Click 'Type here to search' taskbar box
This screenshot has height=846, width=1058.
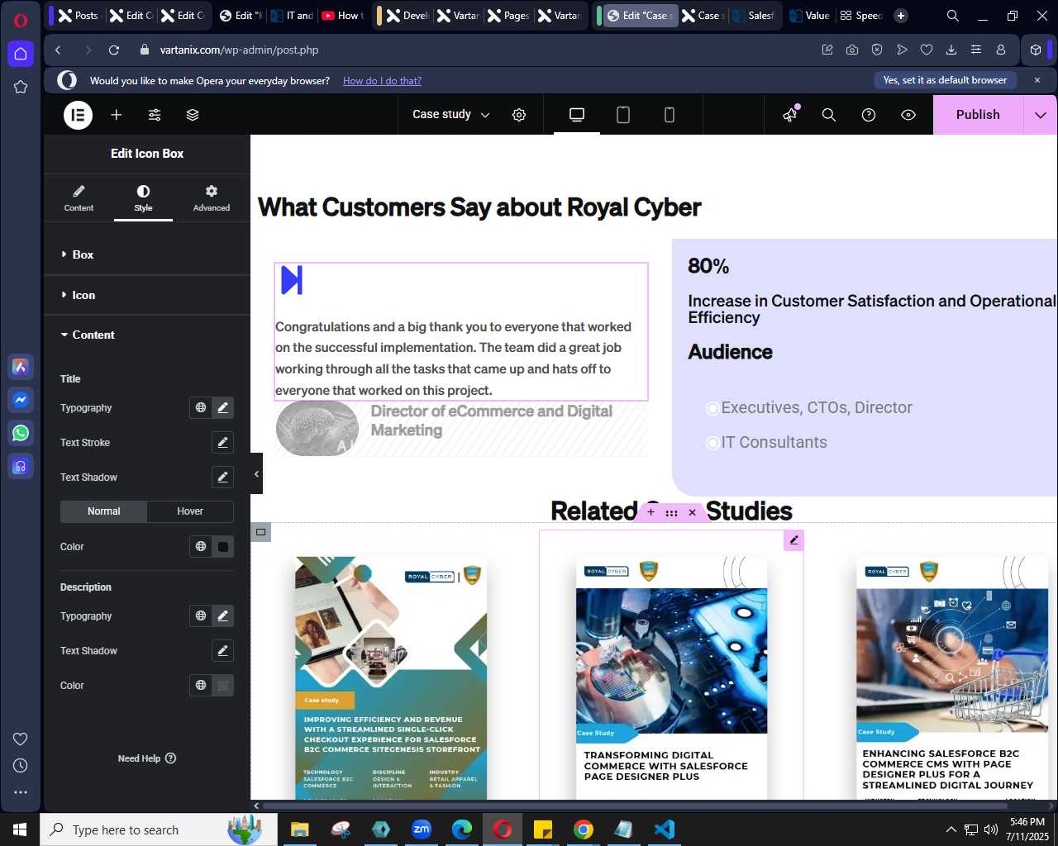coord(159,829)
